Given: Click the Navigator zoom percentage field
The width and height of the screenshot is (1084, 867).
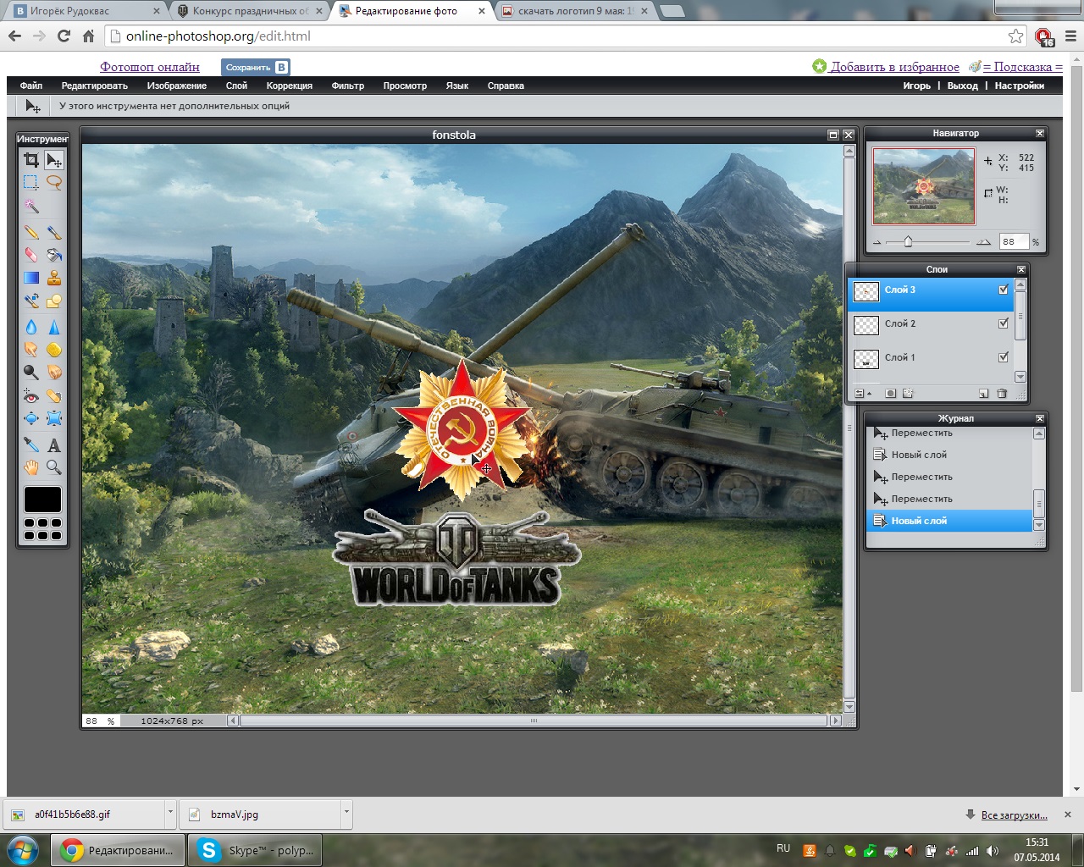Looking at the screenshot, I should click(x=1013, y=241).
